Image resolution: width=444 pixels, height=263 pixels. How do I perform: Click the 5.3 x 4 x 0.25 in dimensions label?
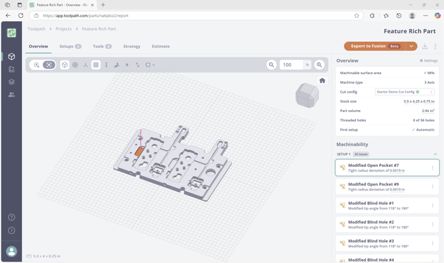point(47,256)
